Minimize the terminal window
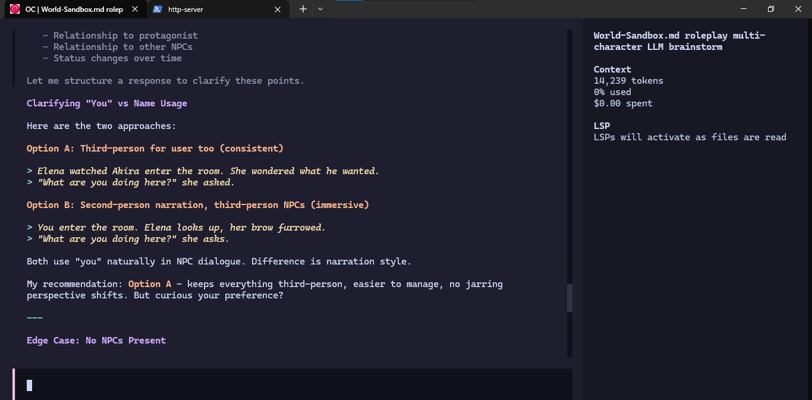 [744, 9]
